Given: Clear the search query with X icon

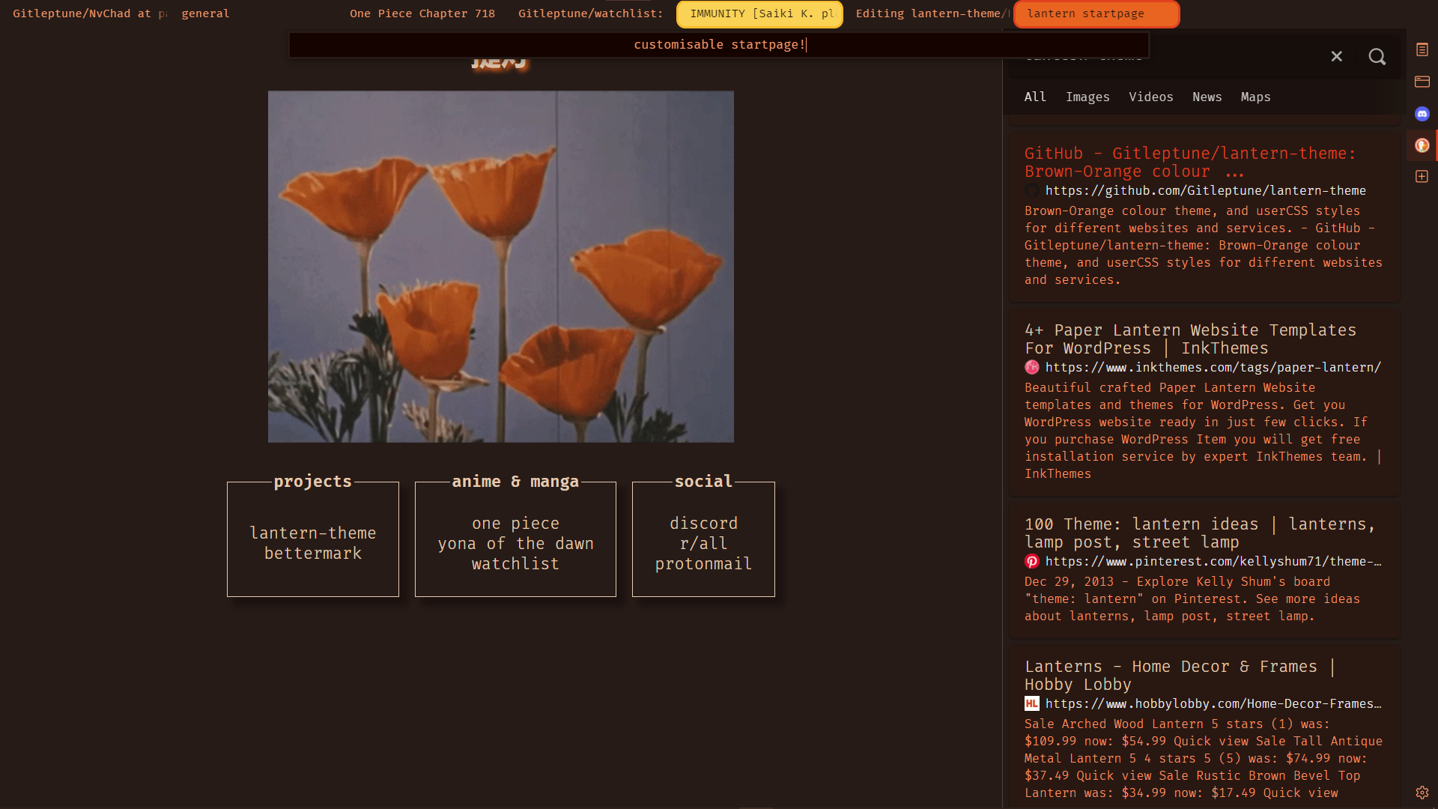Looking at the screenshot, I should click(1336, 57).
